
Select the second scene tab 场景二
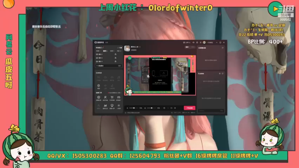[x=105, y=51]
